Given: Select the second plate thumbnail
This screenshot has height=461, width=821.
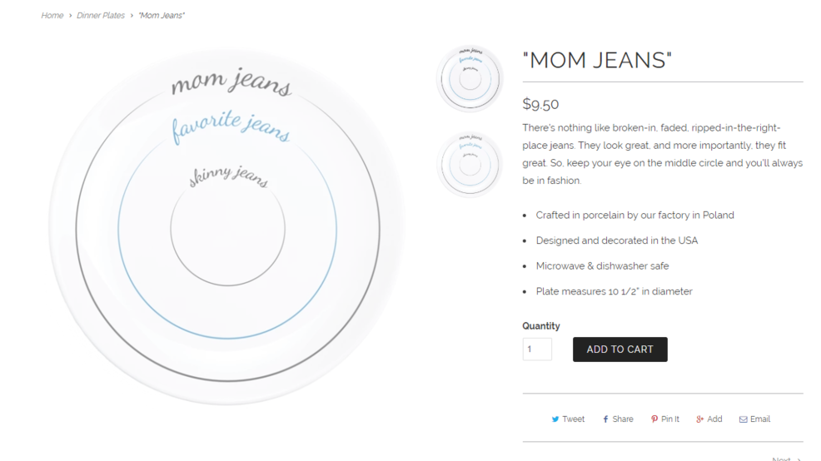Looking at the screenshot, I should [x=470, y=164].
